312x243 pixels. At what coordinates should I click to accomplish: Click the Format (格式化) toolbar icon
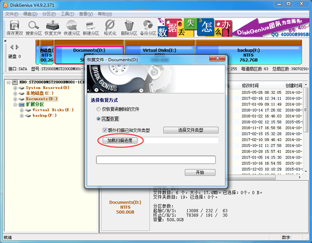(x=110, y=28)
